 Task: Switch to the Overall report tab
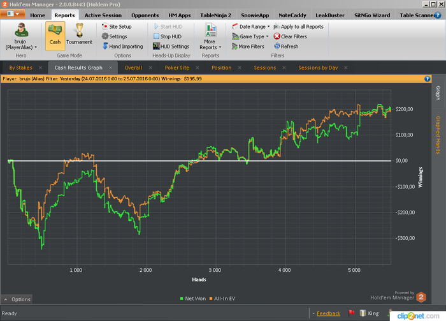tap(133, 68)
